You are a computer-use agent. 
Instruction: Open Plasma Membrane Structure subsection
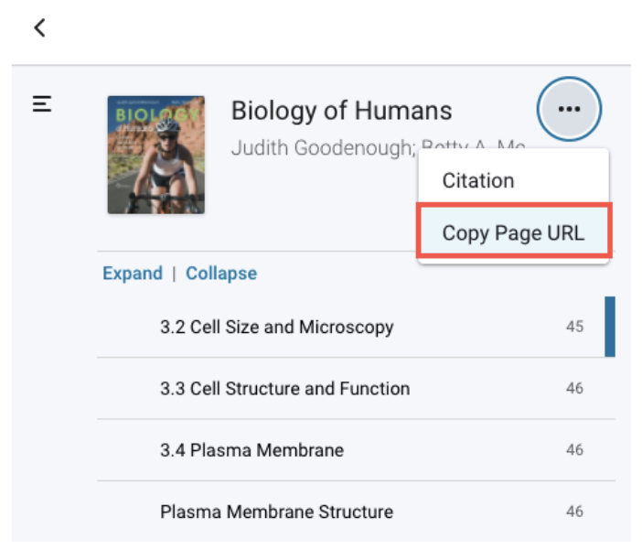(x=356, y=511)
